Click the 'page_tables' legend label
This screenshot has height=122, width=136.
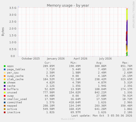coord(16,69)
